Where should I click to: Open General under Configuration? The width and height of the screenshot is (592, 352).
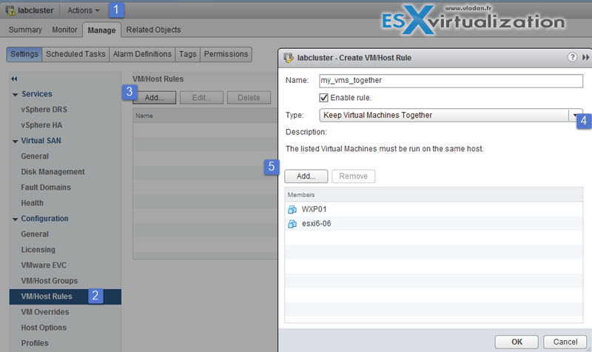tap(35, 234)
